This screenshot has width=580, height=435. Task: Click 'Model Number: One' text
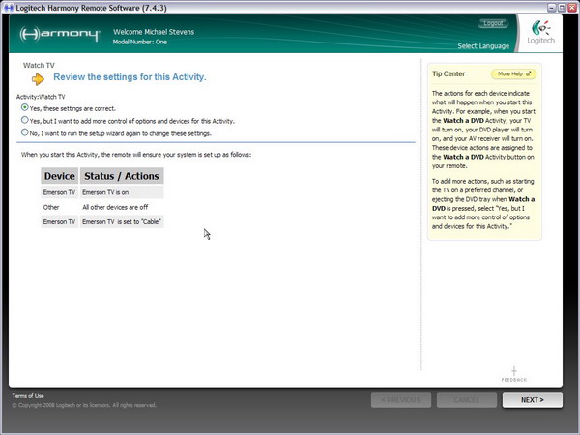click(140, 42)
